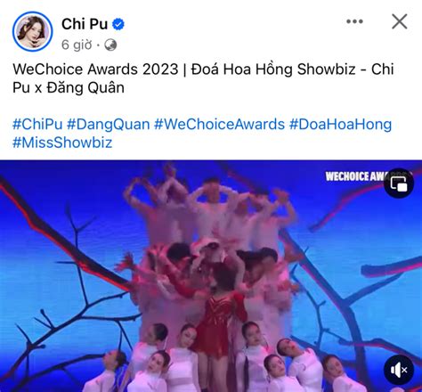This screenshot has height=392, width=422.
Task: Open the #DoaHoaHong hashtag
Action: click(340, 124)
